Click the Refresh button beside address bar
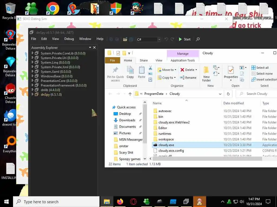 pyautogui.click(x=228, y=94)
